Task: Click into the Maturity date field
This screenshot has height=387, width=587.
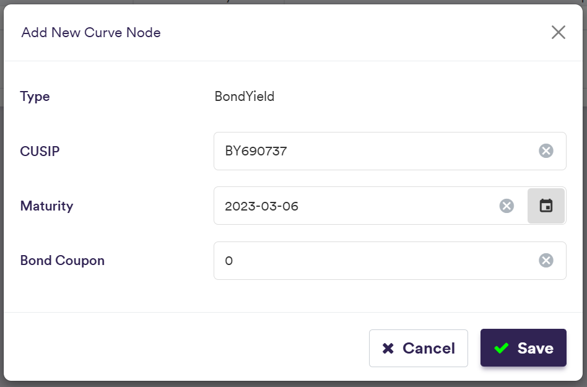Action: [x=353, y=206]
